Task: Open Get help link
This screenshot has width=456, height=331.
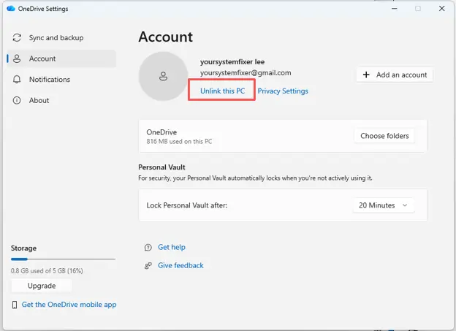Action: pos(172,247)
